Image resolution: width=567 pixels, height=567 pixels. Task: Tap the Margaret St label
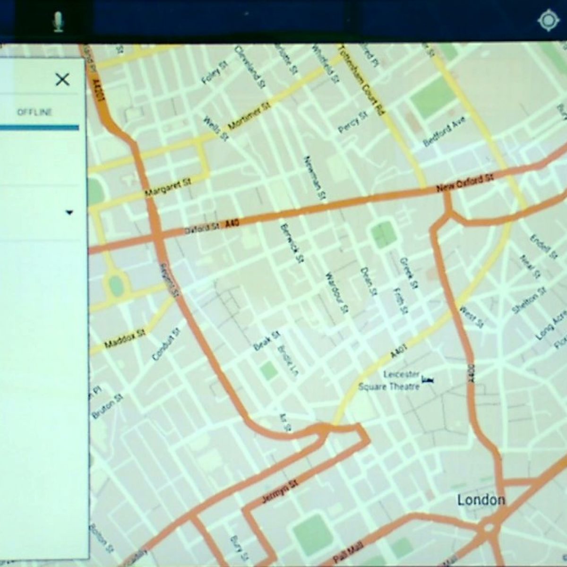168,188
